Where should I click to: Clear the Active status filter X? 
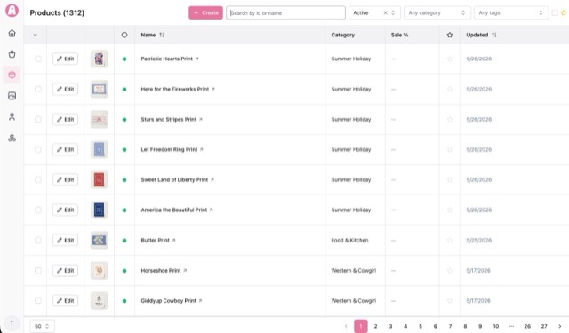385,13
